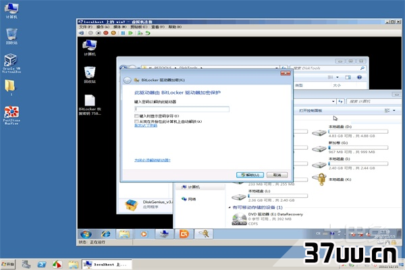Open the 帮助(H) menu
This screenshot has width=405, height=270.
tap(175, 27)
